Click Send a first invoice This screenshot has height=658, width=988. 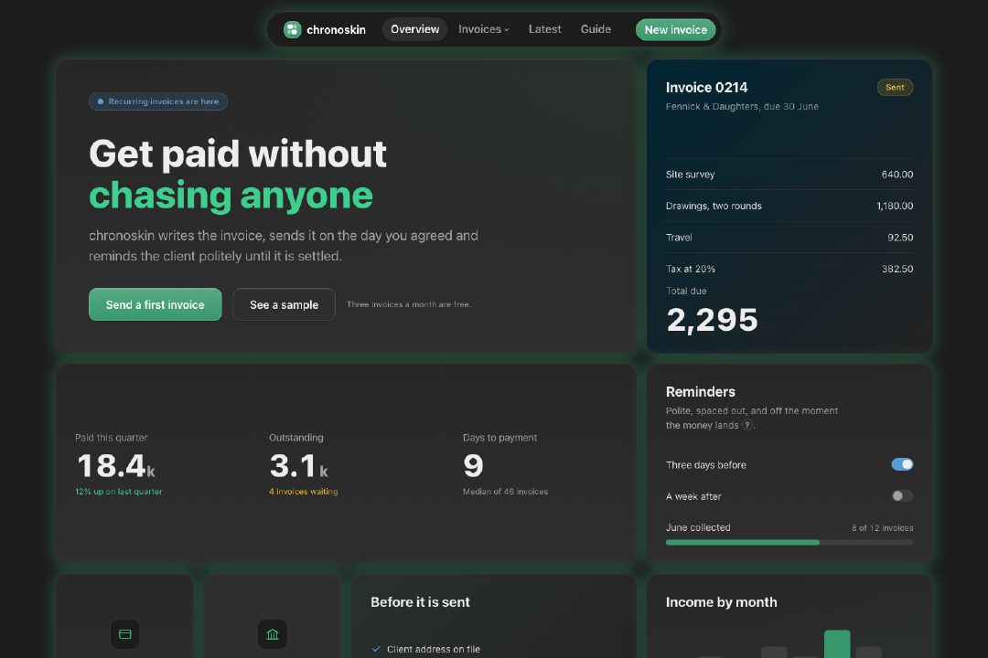click(155, 304)
